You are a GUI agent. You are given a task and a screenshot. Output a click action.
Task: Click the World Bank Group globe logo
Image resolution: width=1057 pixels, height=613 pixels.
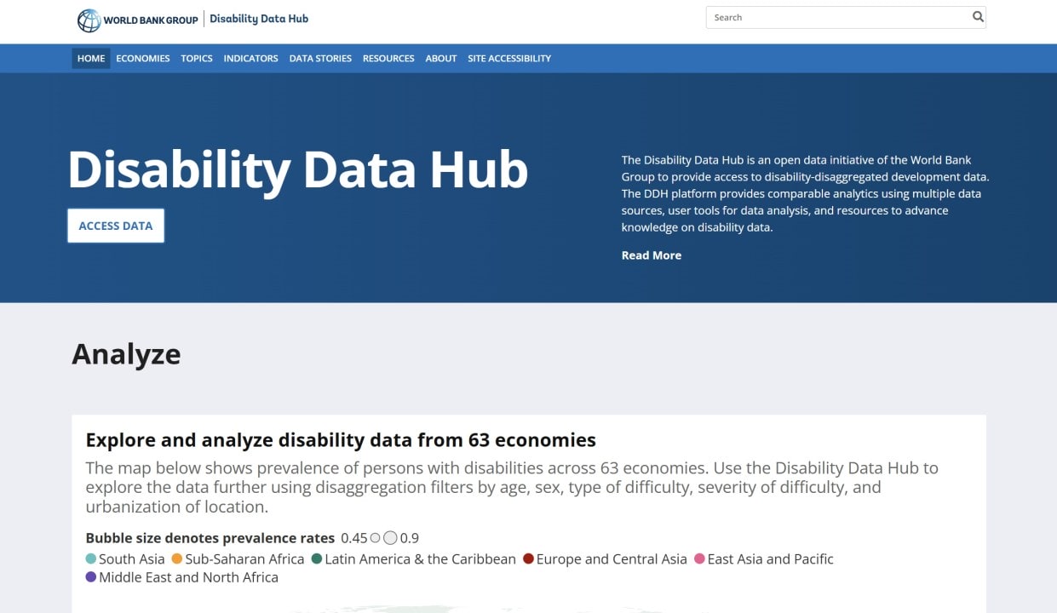tap(87, 19)
